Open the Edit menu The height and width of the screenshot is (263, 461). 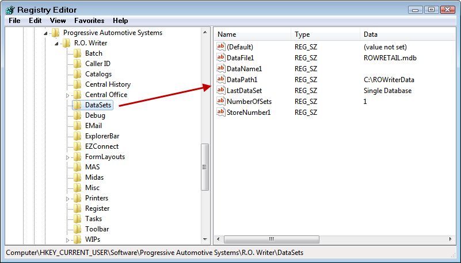point(35,20)
